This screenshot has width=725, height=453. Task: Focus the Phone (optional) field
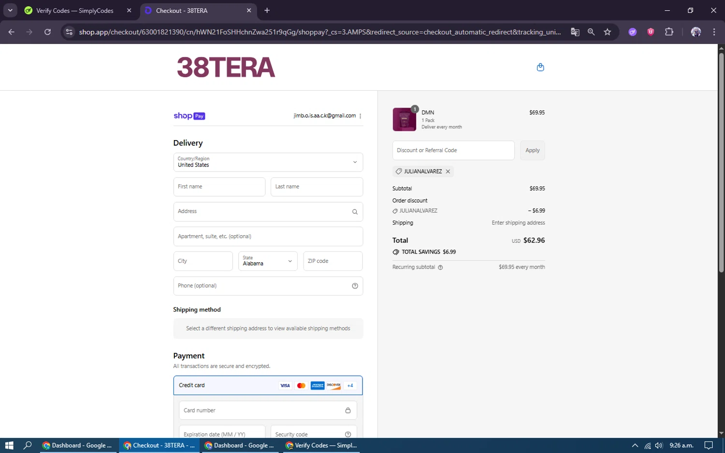pos(268,286)
